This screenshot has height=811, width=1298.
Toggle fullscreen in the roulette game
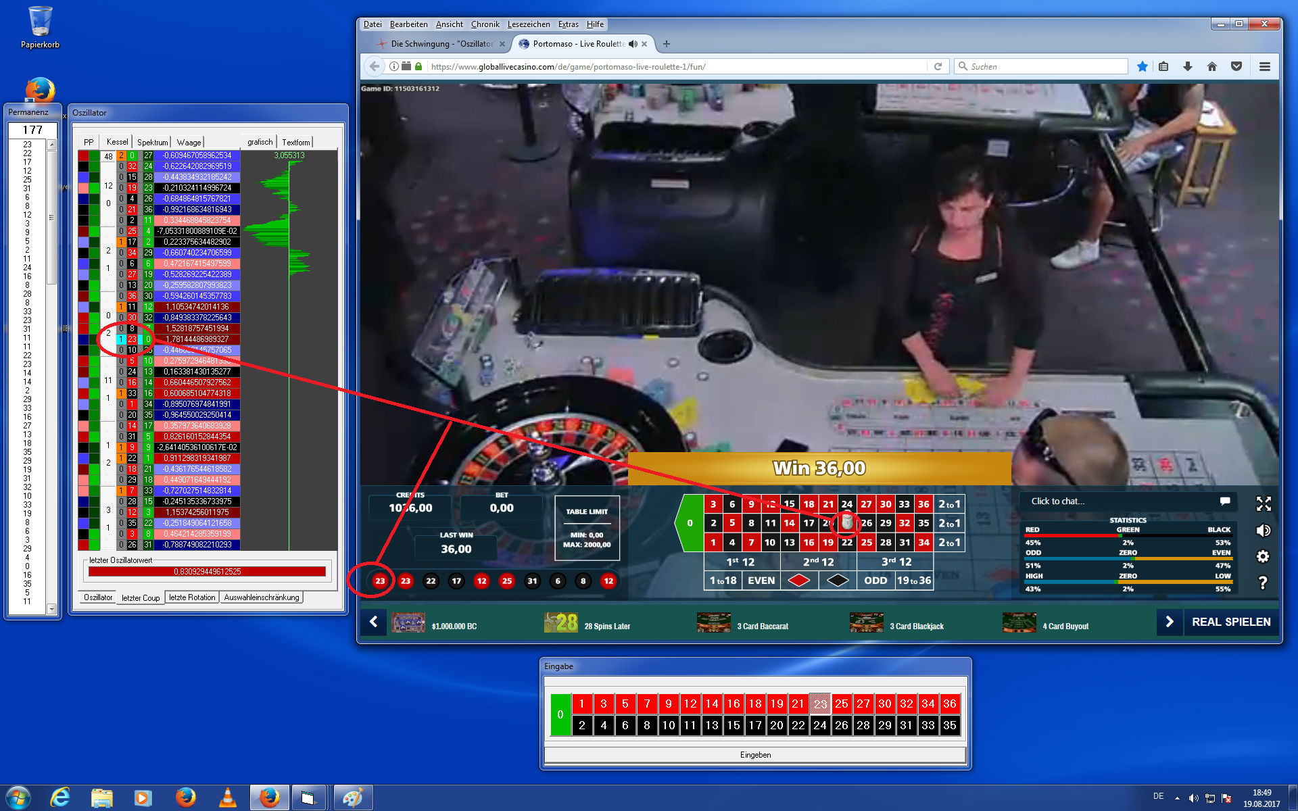click(x=1264, y=503)
